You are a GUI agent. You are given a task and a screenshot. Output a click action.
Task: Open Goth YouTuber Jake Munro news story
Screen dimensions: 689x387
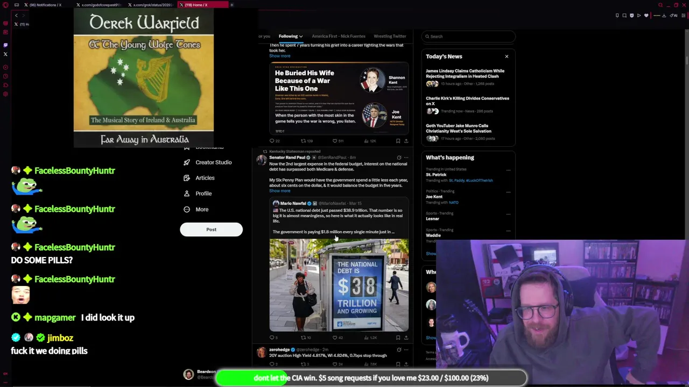coord(468,132)
